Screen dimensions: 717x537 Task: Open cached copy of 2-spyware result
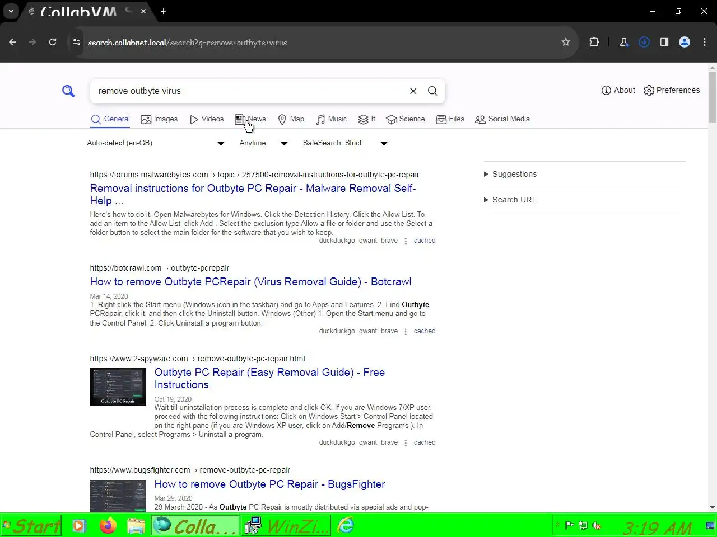[x=425, y=442]
